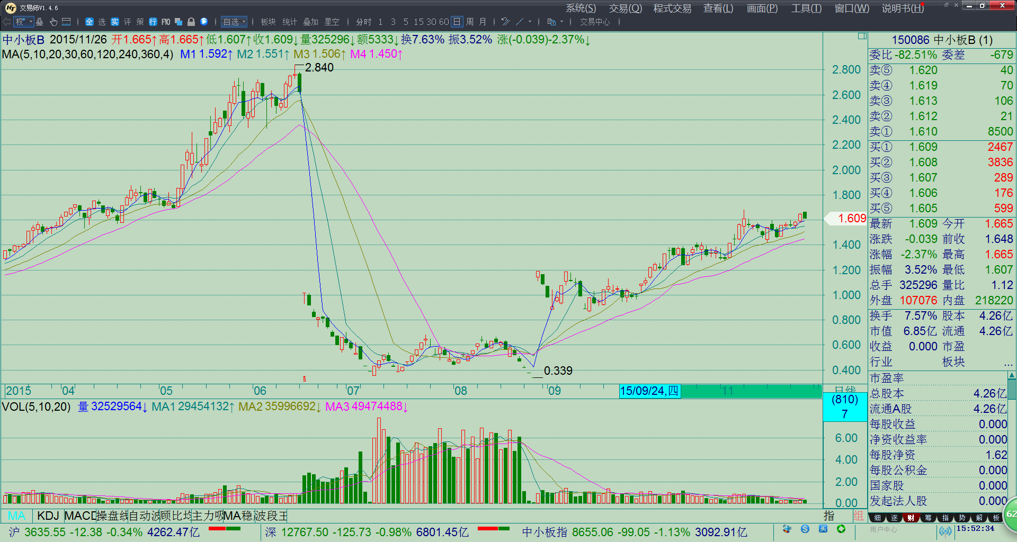Click the green circular refresh icon
Viewport: 1017px width, 542px height.
coord(841,529)
